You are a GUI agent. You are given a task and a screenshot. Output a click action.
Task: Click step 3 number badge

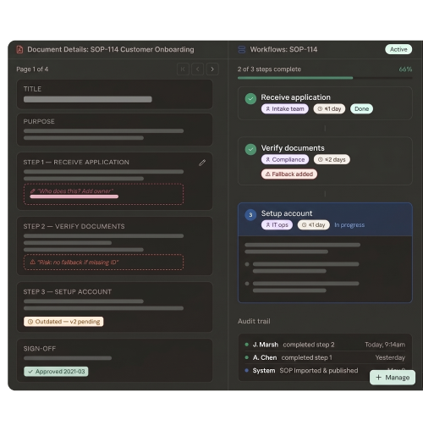(x=250, y=215)
